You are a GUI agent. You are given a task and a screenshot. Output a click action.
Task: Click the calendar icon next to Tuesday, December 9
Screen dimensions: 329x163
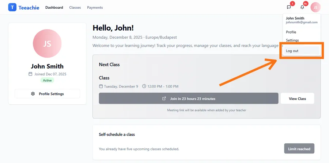click(101, 86)
